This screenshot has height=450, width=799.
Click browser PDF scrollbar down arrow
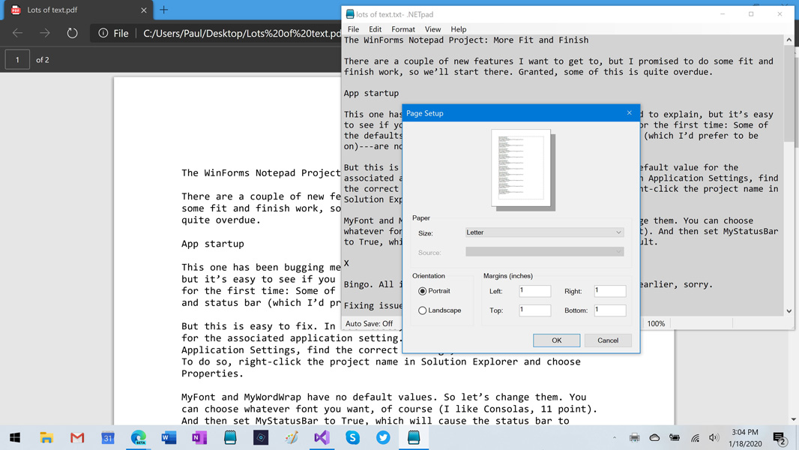tap(794, 420)
